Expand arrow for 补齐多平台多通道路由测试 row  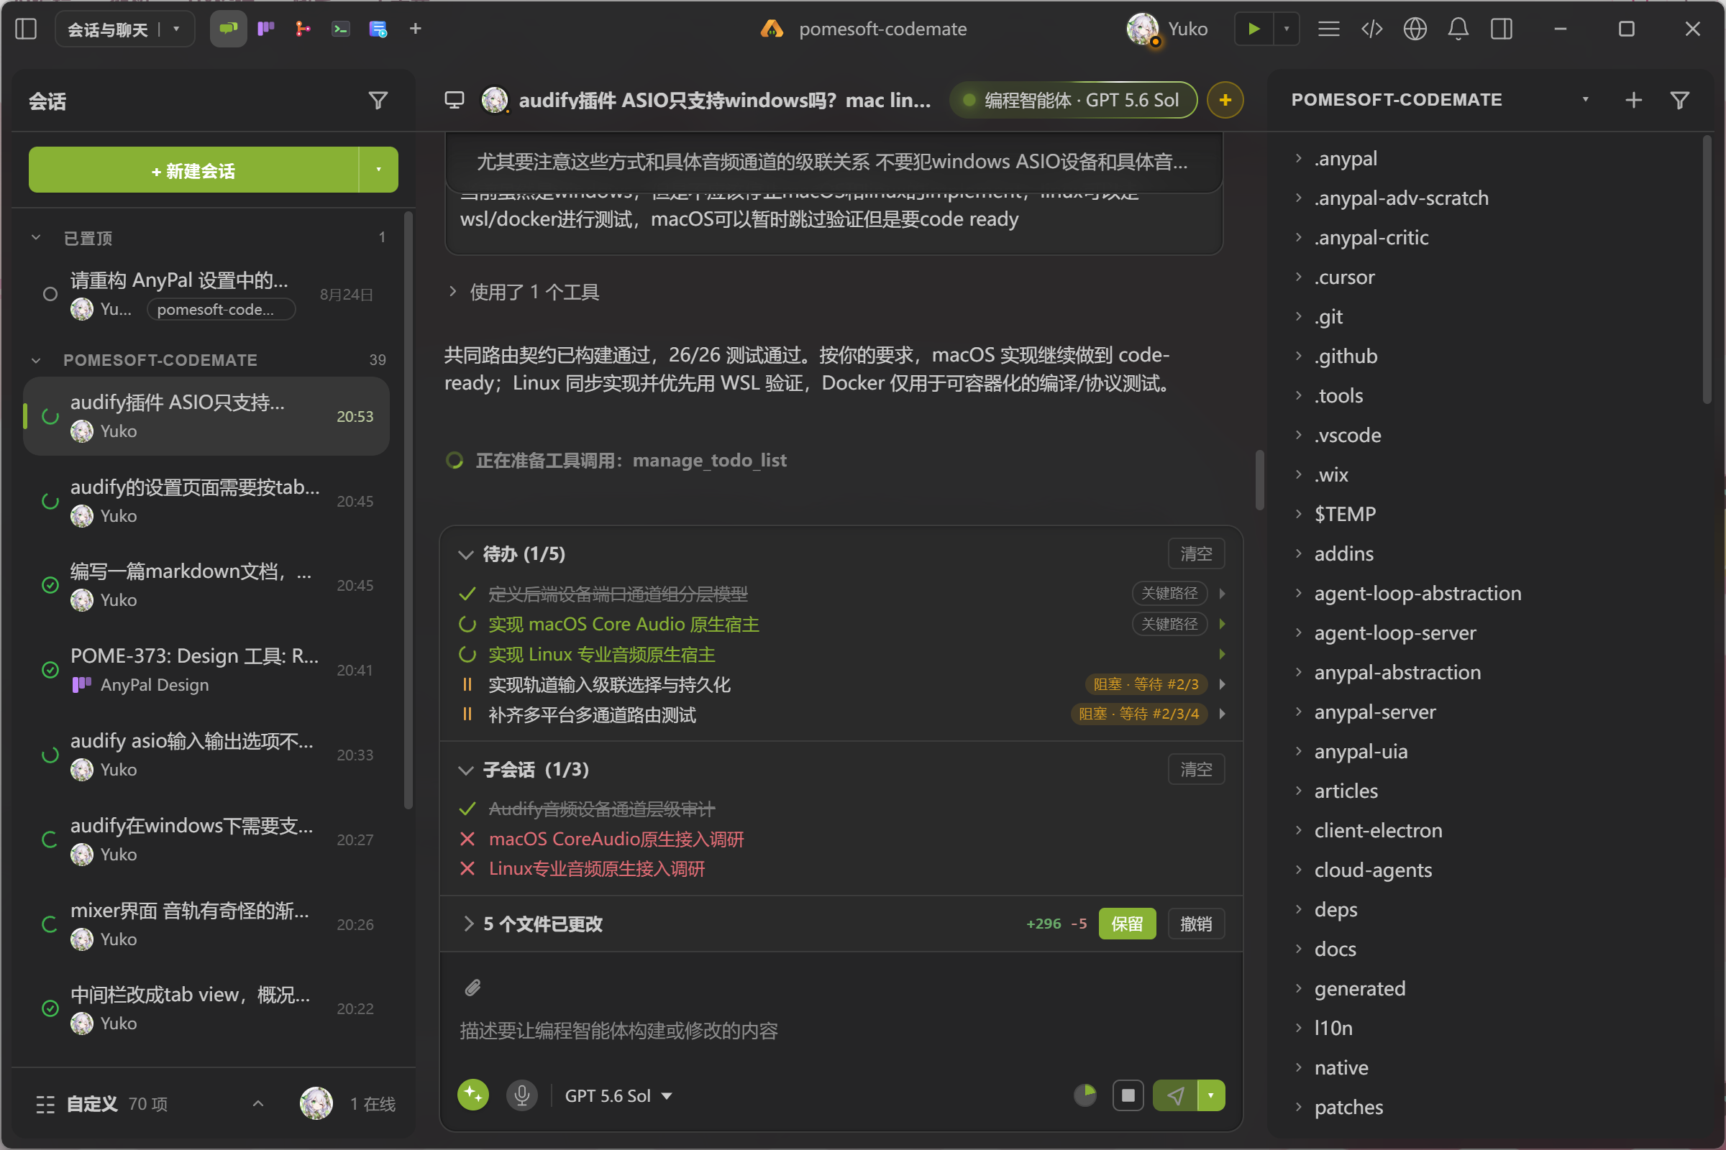coord(1222,714)
